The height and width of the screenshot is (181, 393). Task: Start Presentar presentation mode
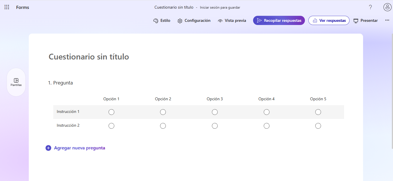point(365,20)
